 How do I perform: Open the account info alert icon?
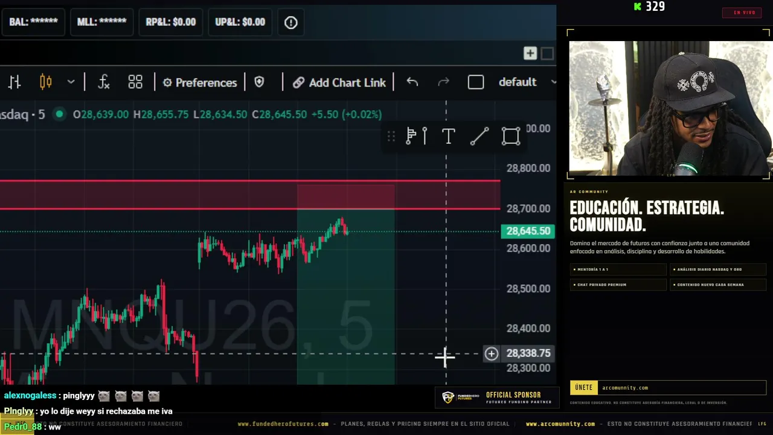(291, 22)
